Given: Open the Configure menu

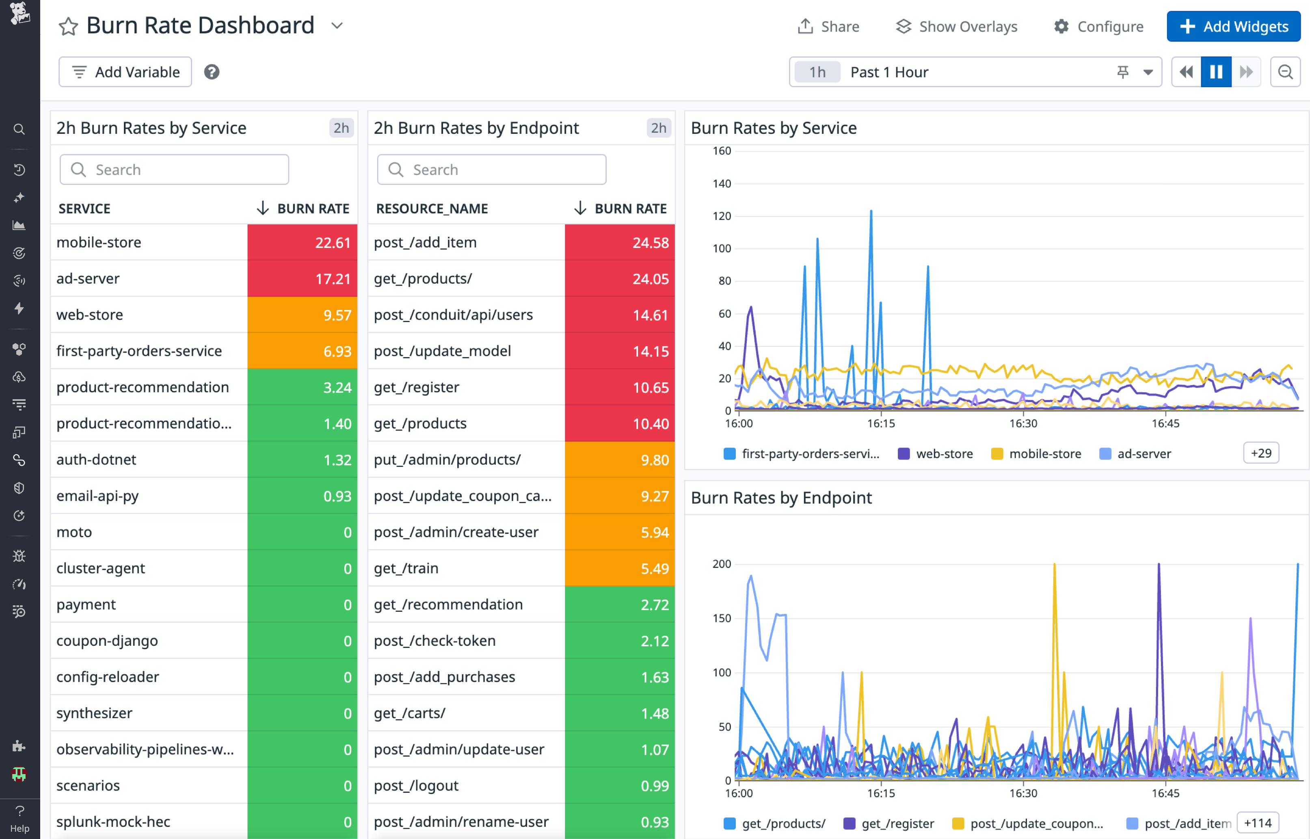Looking at the screenshot, I should (1098, 26).
